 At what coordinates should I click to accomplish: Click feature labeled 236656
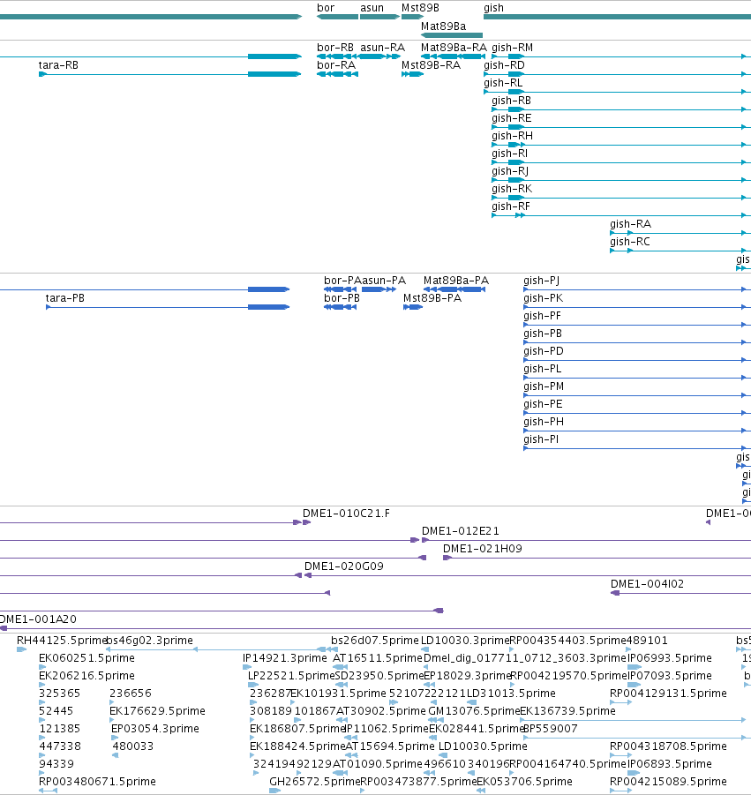(131, 694)
